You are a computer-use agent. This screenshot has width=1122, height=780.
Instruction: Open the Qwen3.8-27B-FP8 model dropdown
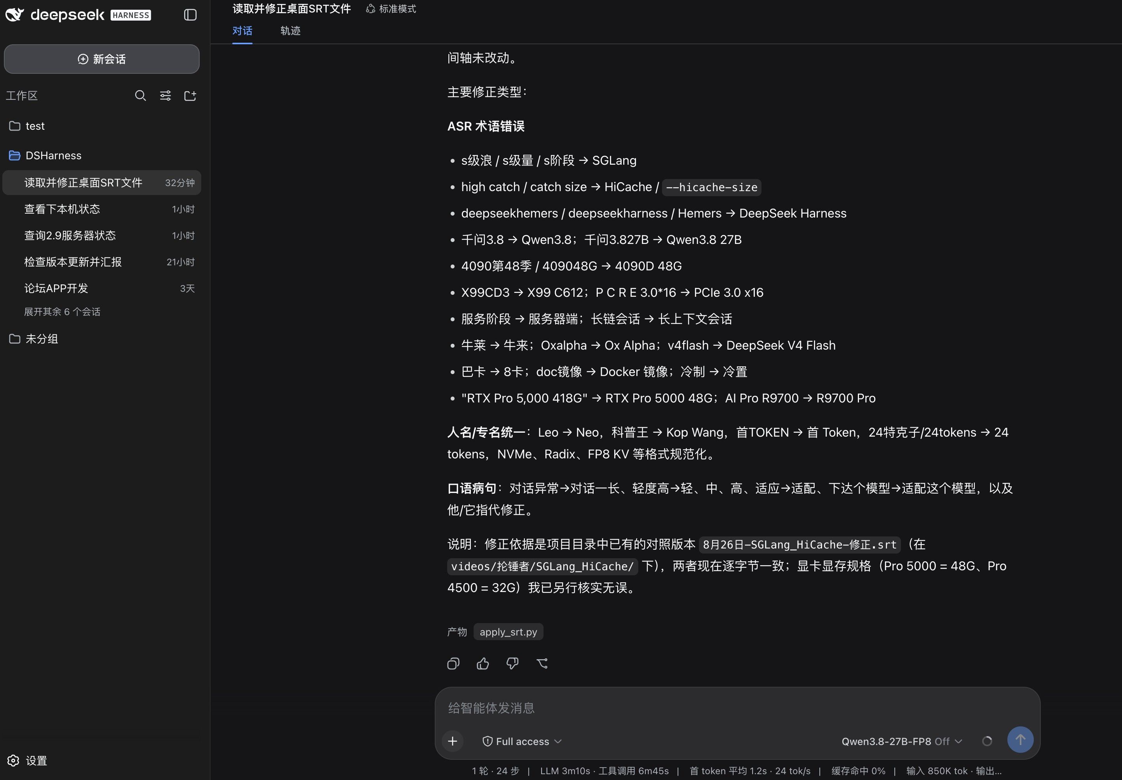coord(902,742)
